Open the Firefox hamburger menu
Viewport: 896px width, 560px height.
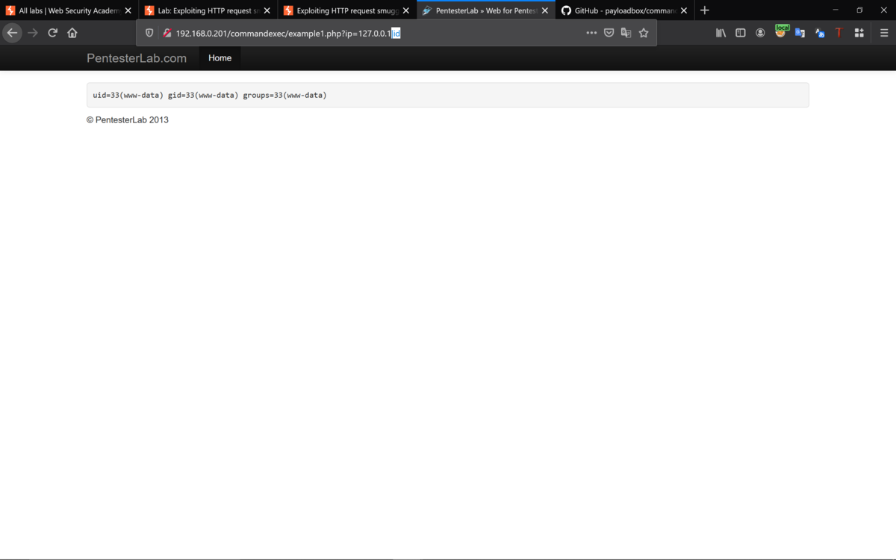coord(884,33)
